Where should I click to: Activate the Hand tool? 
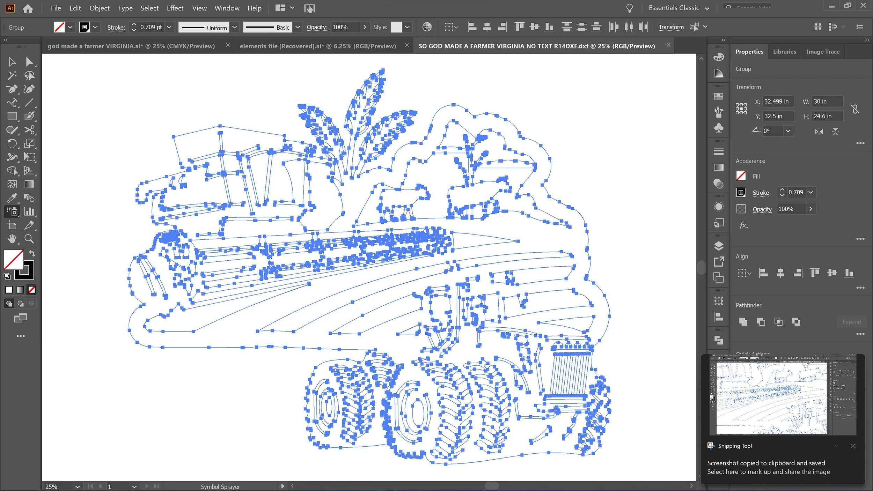pos(12,239)
